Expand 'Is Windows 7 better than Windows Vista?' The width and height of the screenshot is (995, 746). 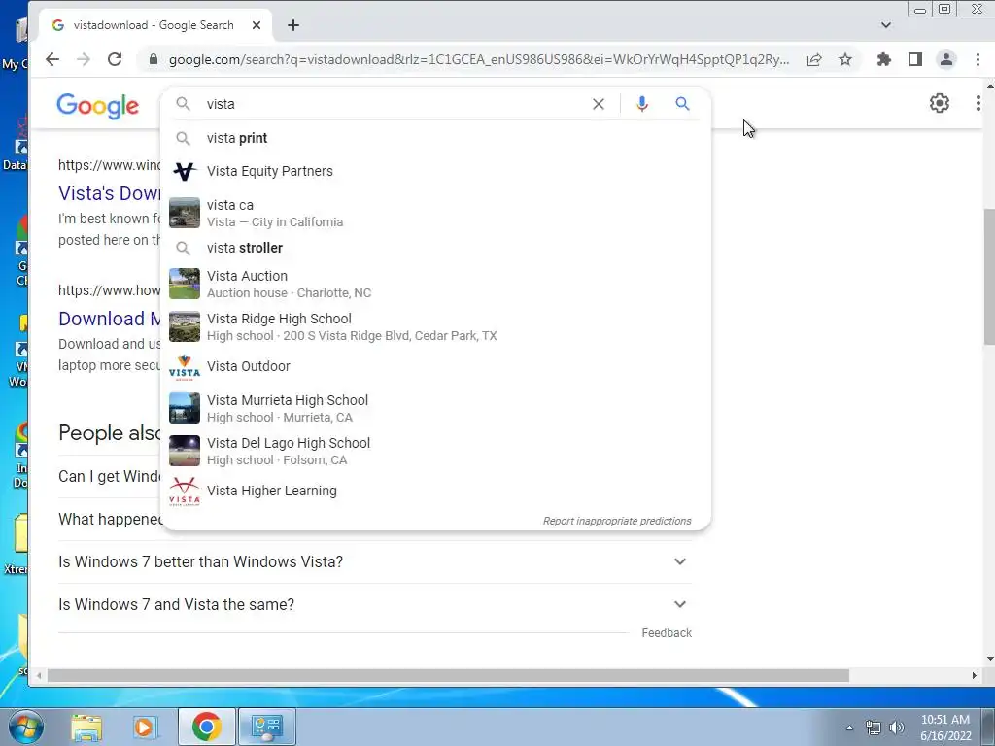[375, 562]
